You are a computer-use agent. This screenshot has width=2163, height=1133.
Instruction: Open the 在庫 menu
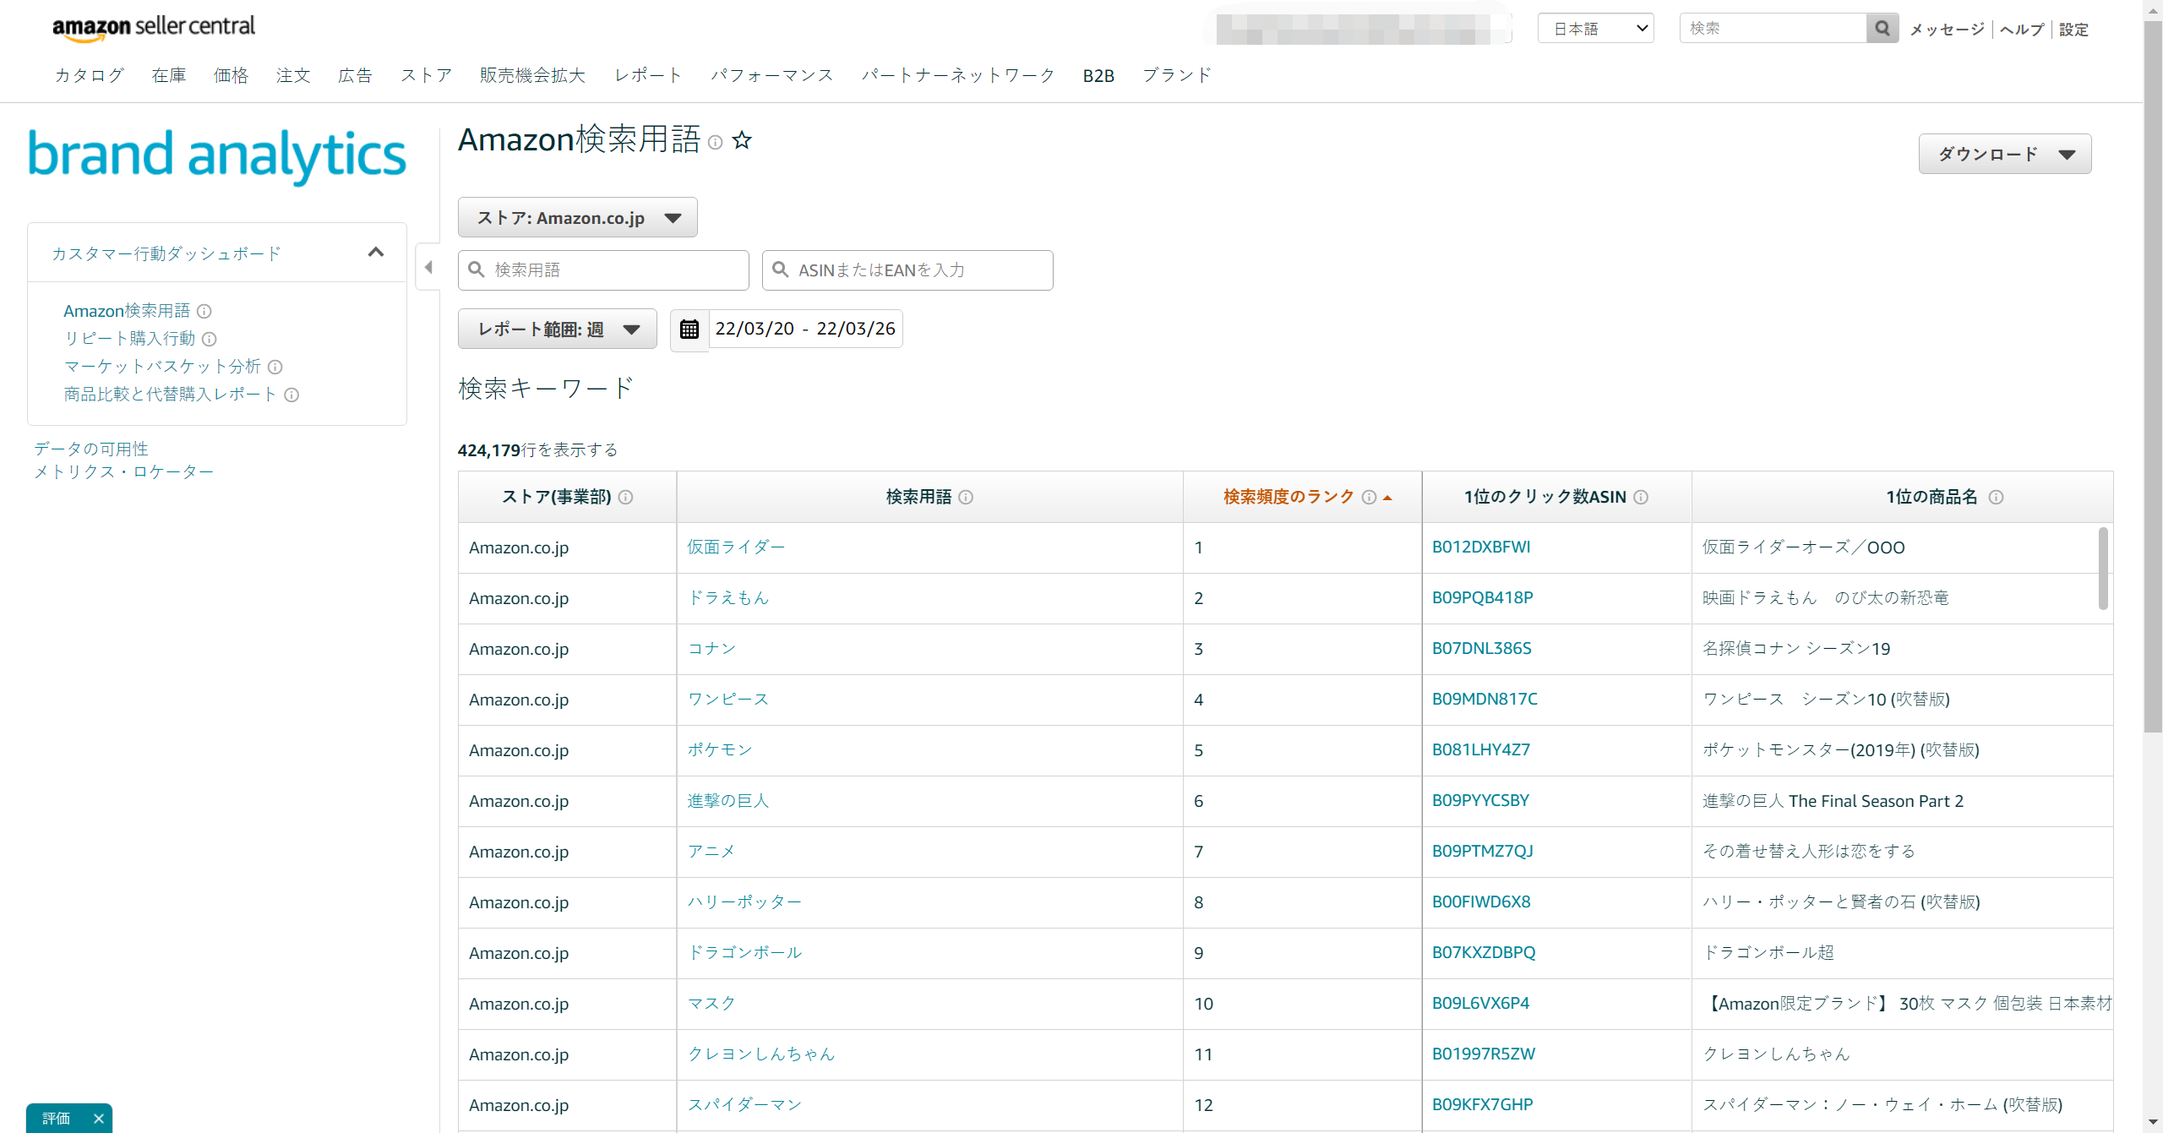169,75
